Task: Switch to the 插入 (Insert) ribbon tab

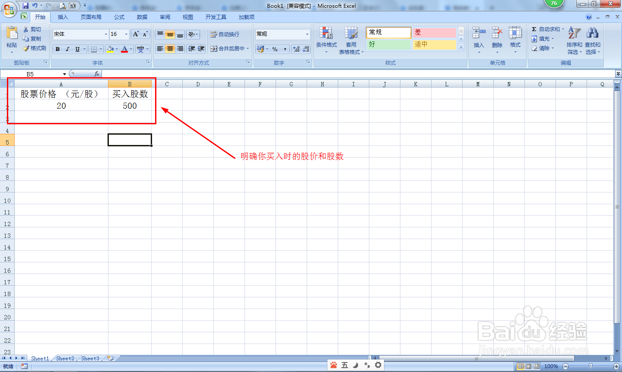Action: point(63,17)
